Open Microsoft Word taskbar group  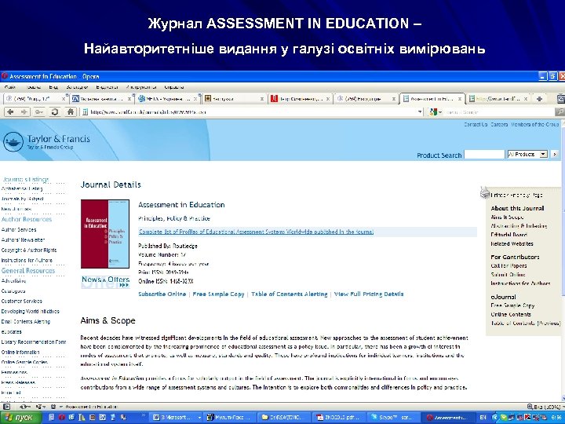177,418
